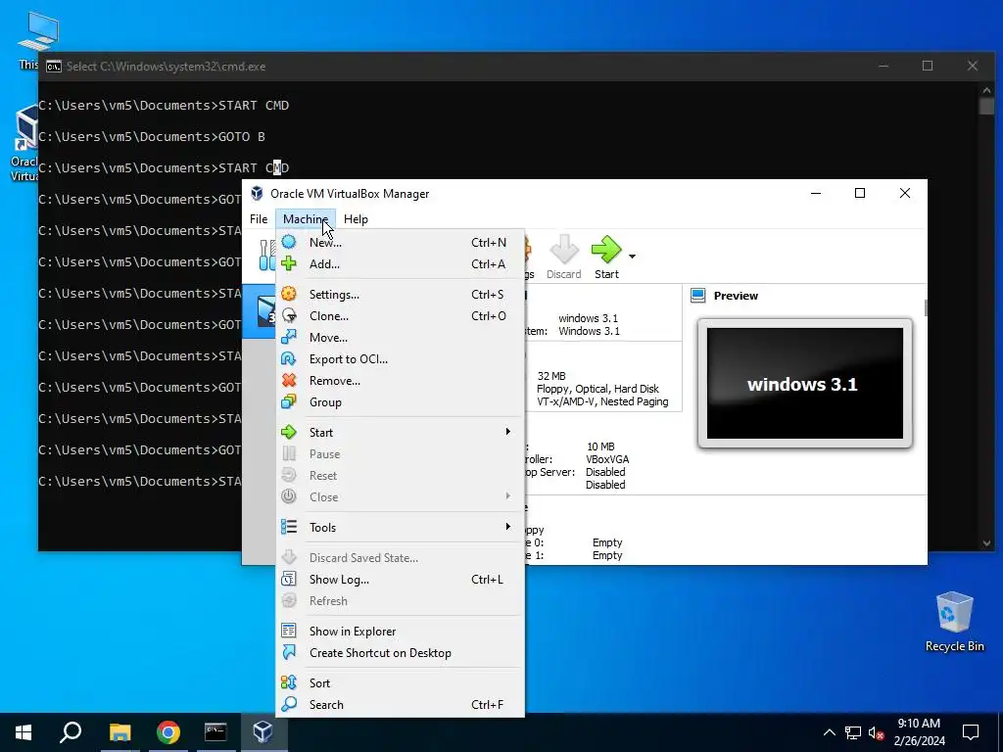1003x752 pixels.
Task: Click the Export to OCI icon
Action: (289, 358)
